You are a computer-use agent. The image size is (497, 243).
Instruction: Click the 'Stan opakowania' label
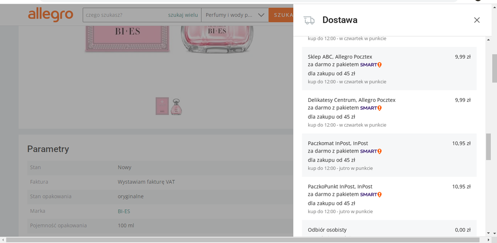pos(51,196)
